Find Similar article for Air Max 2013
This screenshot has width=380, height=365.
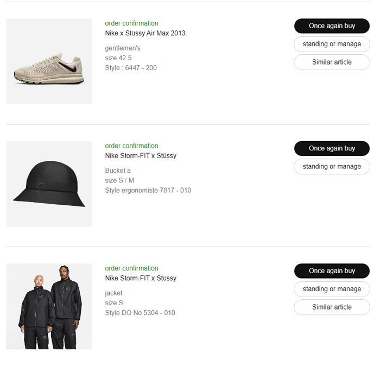[332, 62]
